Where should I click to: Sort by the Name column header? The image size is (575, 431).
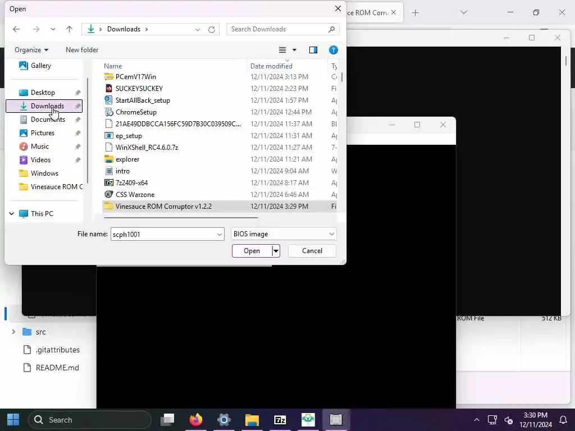click(112, 66)
